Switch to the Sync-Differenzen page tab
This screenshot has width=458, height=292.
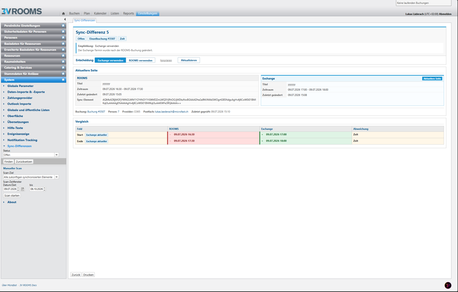coord(85,21)
